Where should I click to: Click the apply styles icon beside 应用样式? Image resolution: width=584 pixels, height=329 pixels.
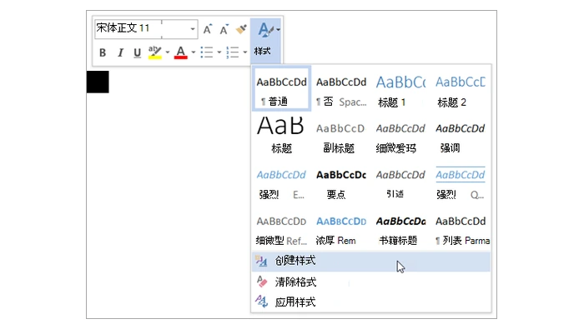click(x=261, y=302)
